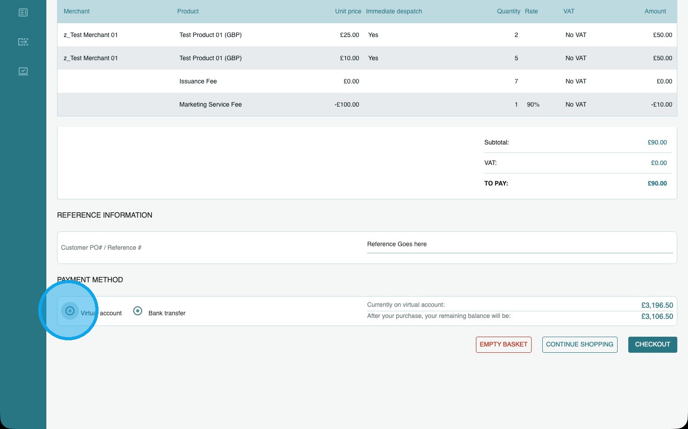
Task: Select the Virtual account payment option
Action: click(70, 311)
